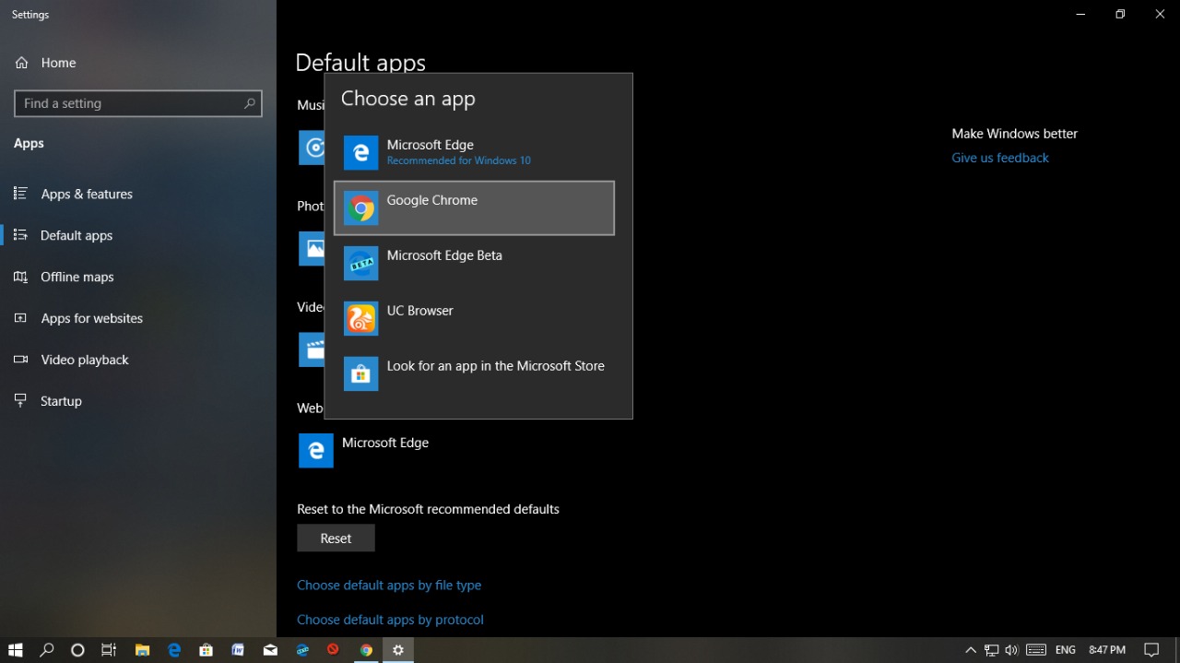Image resolution: width=1180 pixels, height=663 pixels.
Task: Pick Microsoft Edge Beta in chooser
Action: click(474, 264)
